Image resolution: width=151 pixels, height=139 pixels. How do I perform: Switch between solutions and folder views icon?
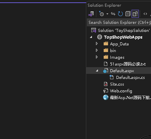point(91,14)
